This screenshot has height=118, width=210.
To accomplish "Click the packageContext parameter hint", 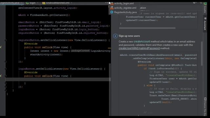I will (80, 51).
